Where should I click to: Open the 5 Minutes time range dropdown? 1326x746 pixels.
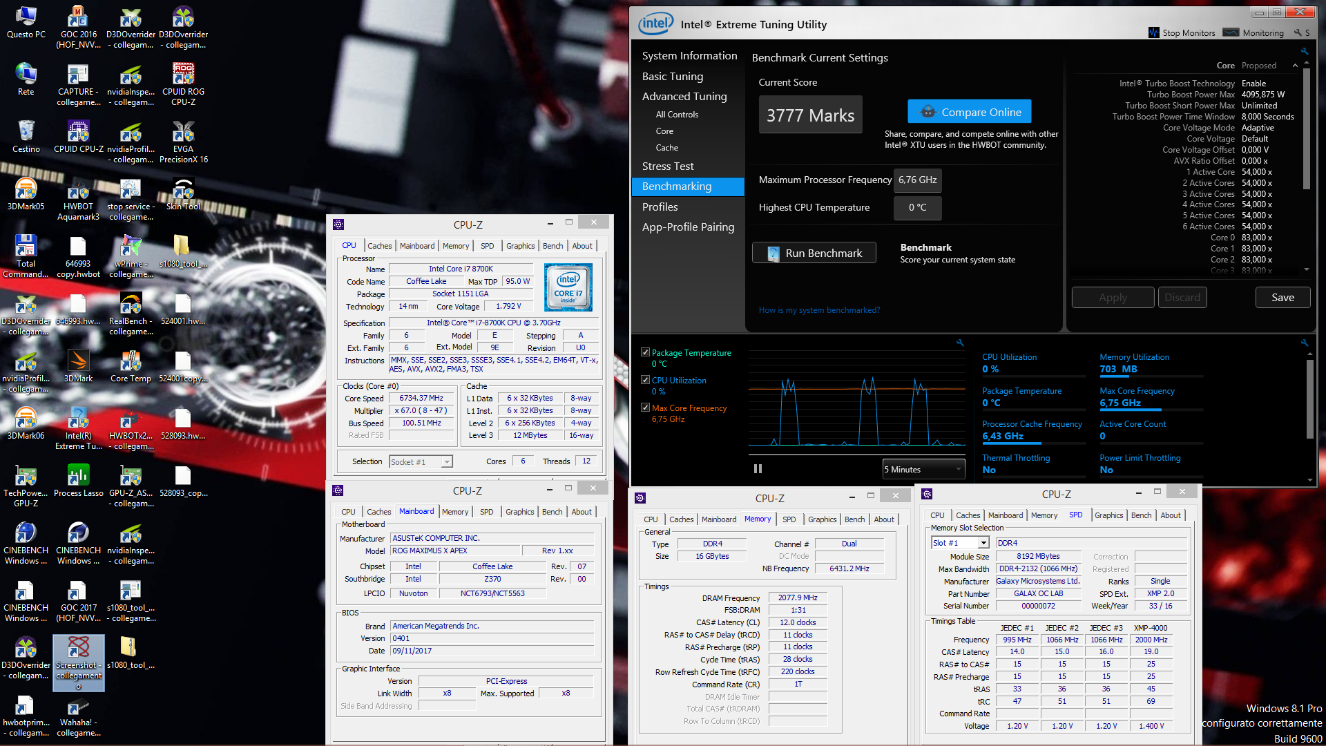pyautogui.click(x=923, y=469)
